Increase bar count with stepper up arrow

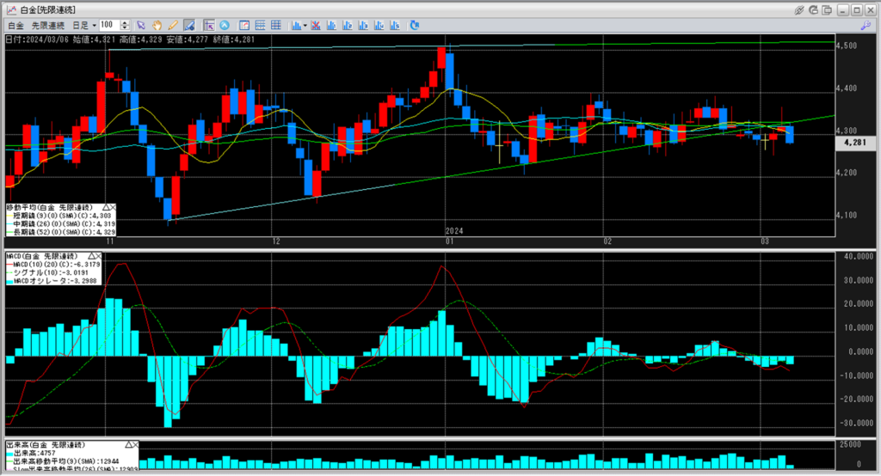pyautogui.click(x=126, y=23)
